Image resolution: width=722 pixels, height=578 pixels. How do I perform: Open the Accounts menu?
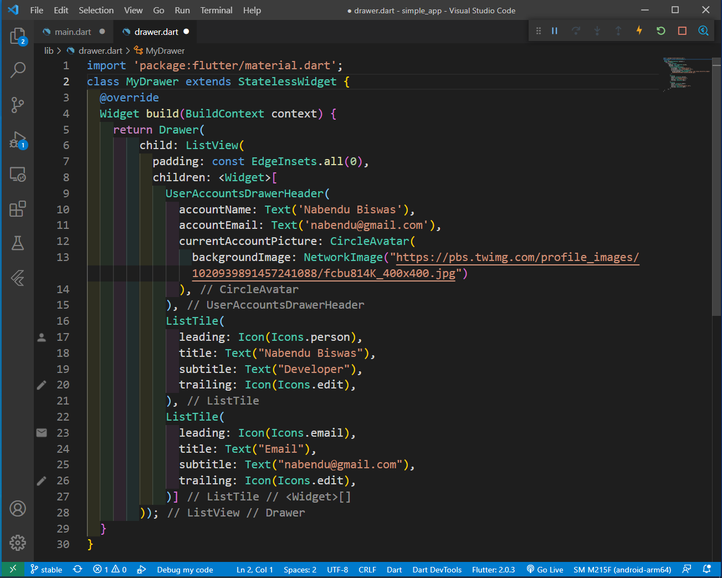click(18, 508)
